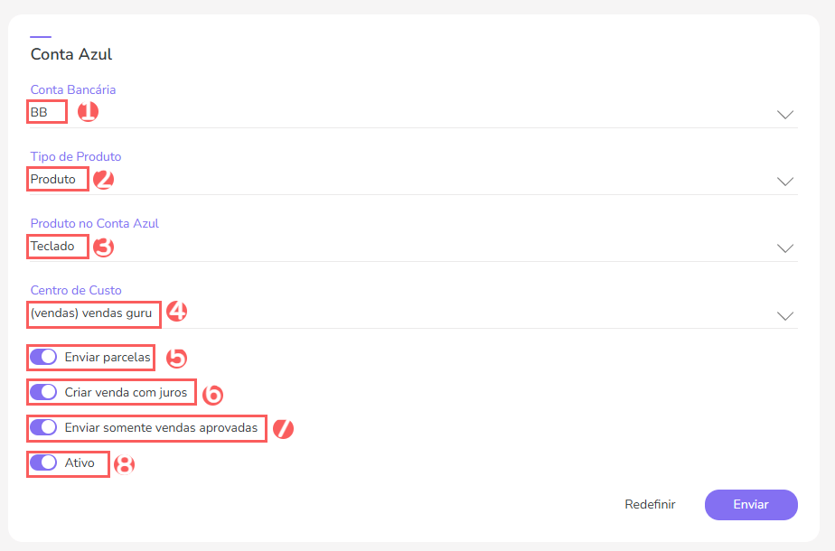Click the red number 2 marker
Viewport: 835px width, 551px height.
[104, 179]
